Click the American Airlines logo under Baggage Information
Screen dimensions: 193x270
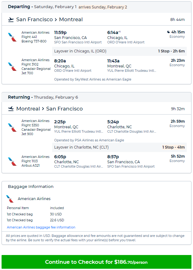tap(10, 199)
